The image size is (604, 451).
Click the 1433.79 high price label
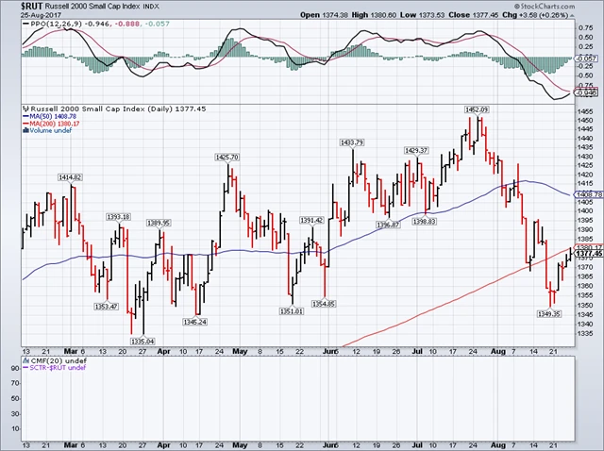point(351,142)
